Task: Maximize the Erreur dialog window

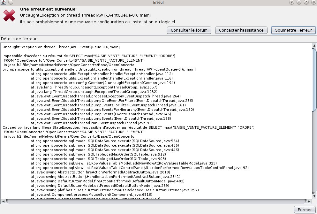Action: click(x=306, y=2)
